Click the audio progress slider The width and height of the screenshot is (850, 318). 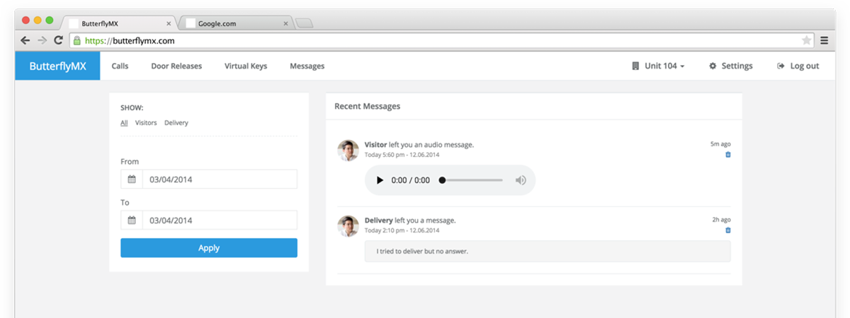click(471, 180)
